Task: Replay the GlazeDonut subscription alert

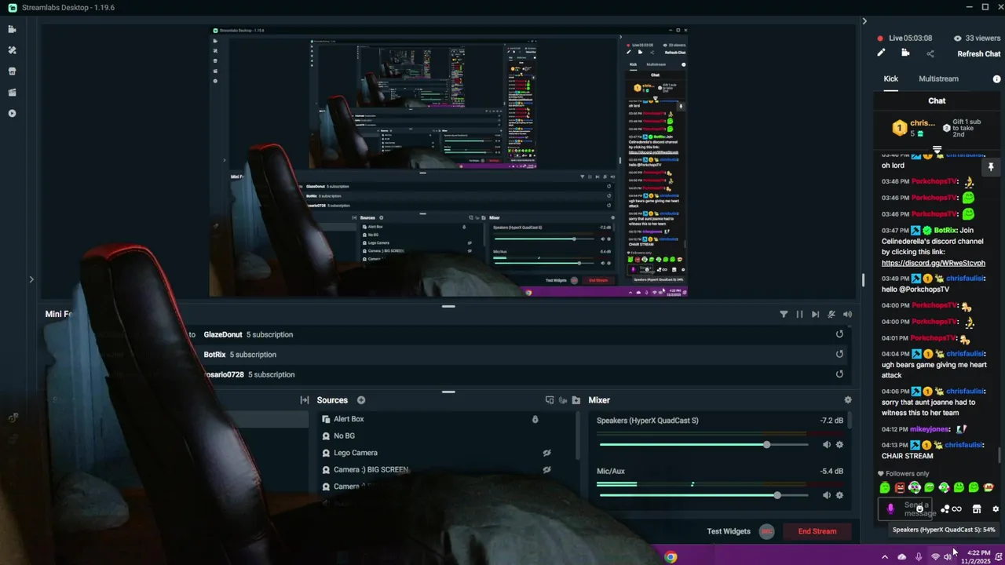Action: (839, 334)
